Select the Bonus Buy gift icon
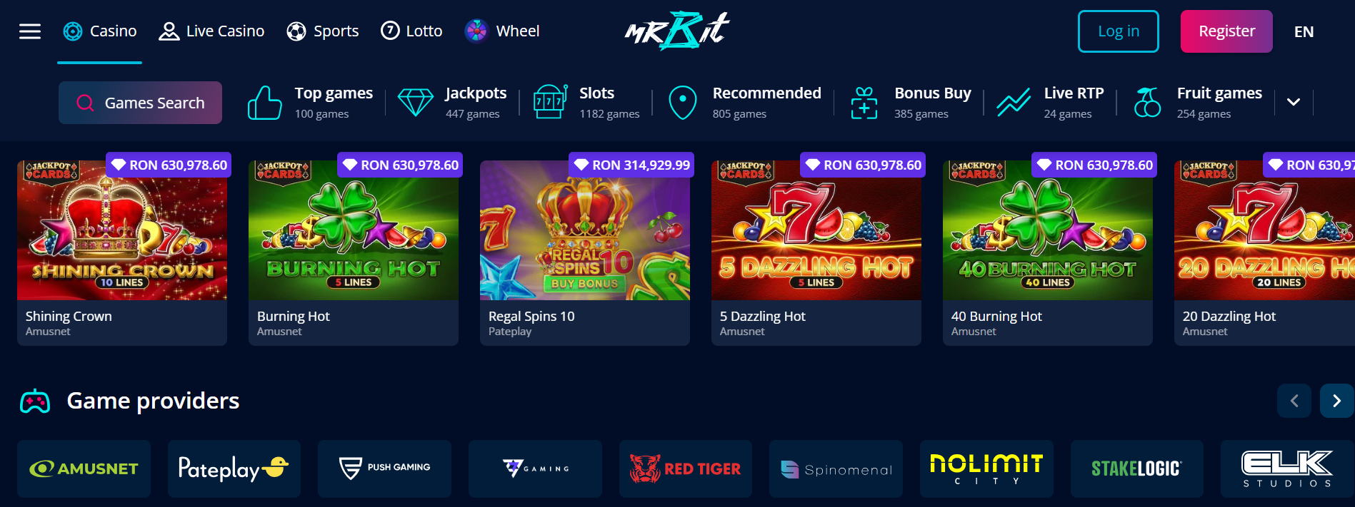The height and width of the screenshot is (507, 1355). click(864, 103)
